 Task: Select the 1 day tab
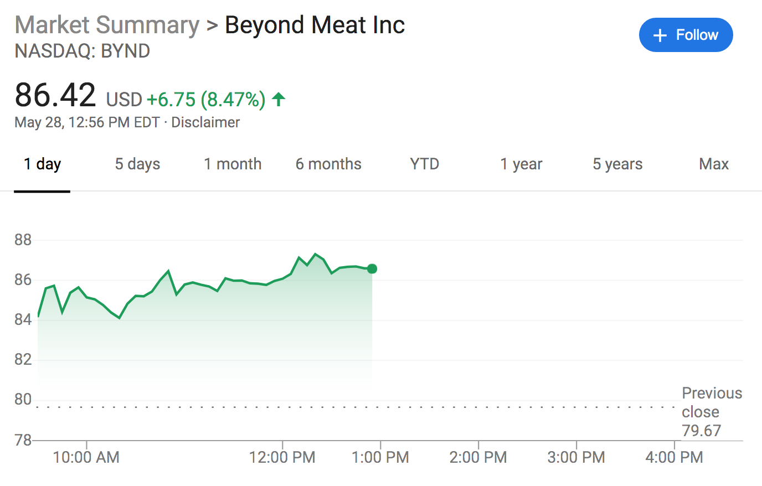[42, 164]
